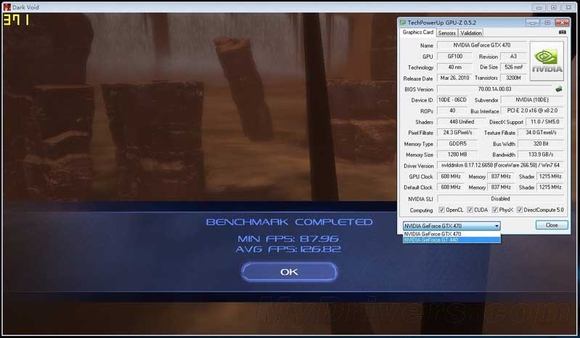
Task: Toggle the OpenCL checkbox
Action: pos(441,210)
